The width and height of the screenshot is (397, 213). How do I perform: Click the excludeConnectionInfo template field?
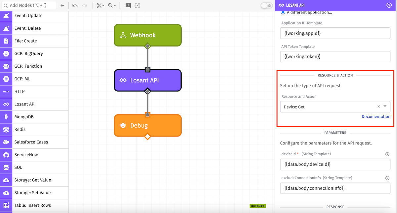click(335, 188)
